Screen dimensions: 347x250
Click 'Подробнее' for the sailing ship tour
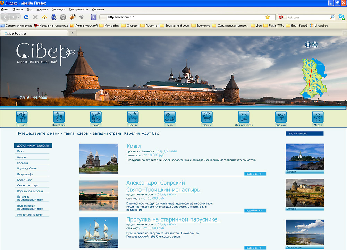tap(255, 248)
